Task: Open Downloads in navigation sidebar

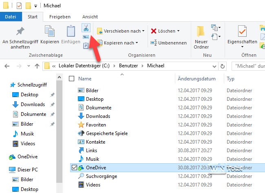Action: [x=33, y=104]
